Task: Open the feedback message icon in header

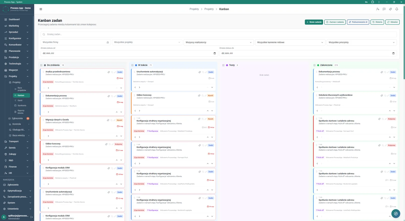Action: 384,9
